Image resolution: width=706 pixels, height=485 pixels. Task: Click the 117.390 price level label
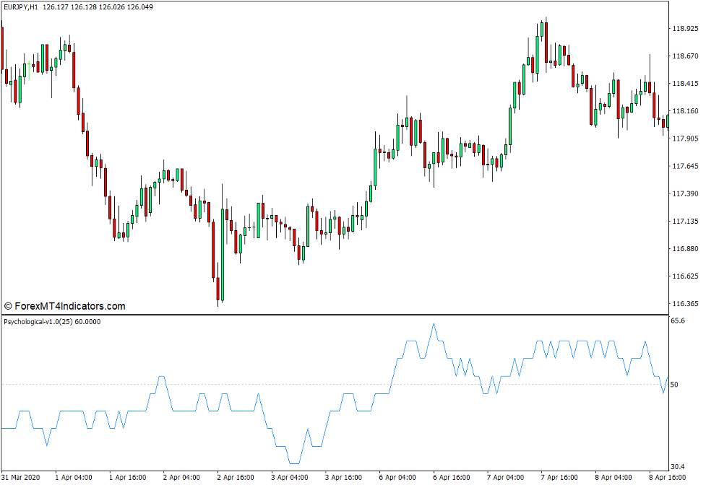(684, 193)
